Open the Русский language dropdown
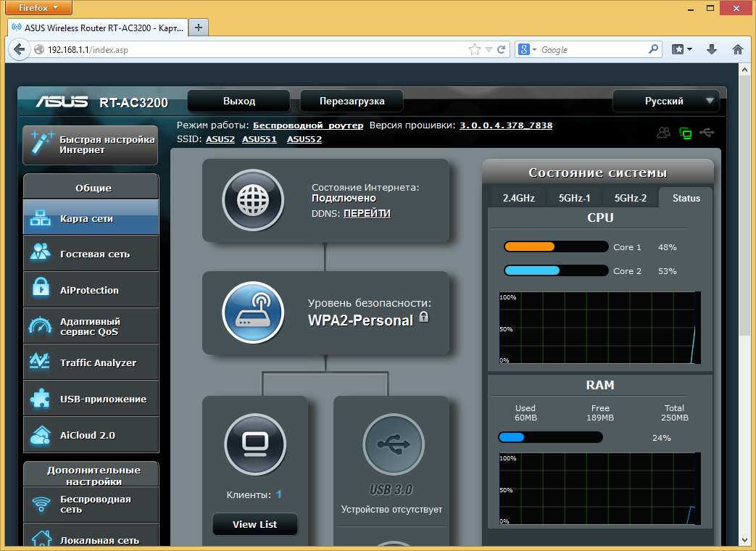This screenshot has width=756, height=551. point(666,101)
